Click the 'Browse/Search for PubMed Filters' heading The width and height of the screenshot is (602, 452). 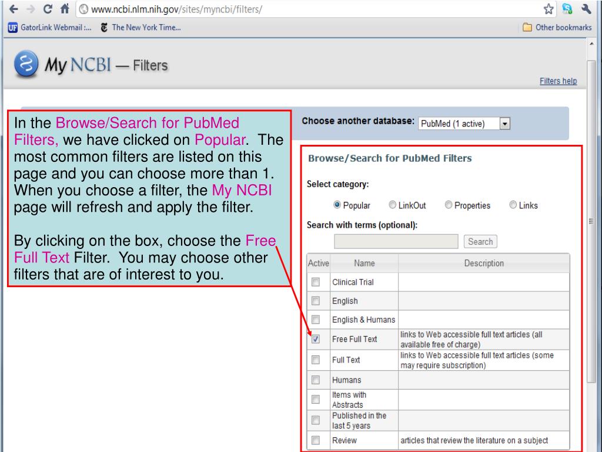(x=390, y=158)
